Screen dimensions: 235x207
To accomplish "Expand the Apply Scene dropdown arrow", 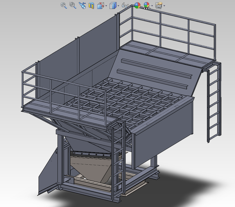I will pyautogui.click(x=152, y=6).
